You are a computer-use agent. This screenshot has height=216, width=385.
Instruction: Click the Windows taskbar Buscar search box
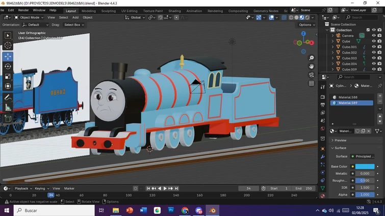(x=54, y=210)
